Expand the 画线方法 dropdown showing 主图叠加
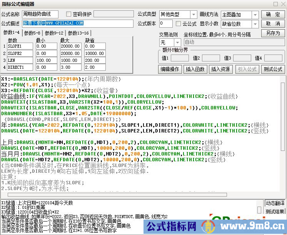 [x=255, y=15]
